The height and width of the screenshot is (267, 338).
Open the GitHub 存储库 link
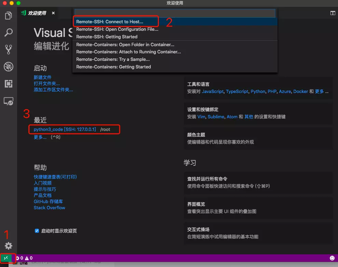pyautogui.click(x=48, y=201)
